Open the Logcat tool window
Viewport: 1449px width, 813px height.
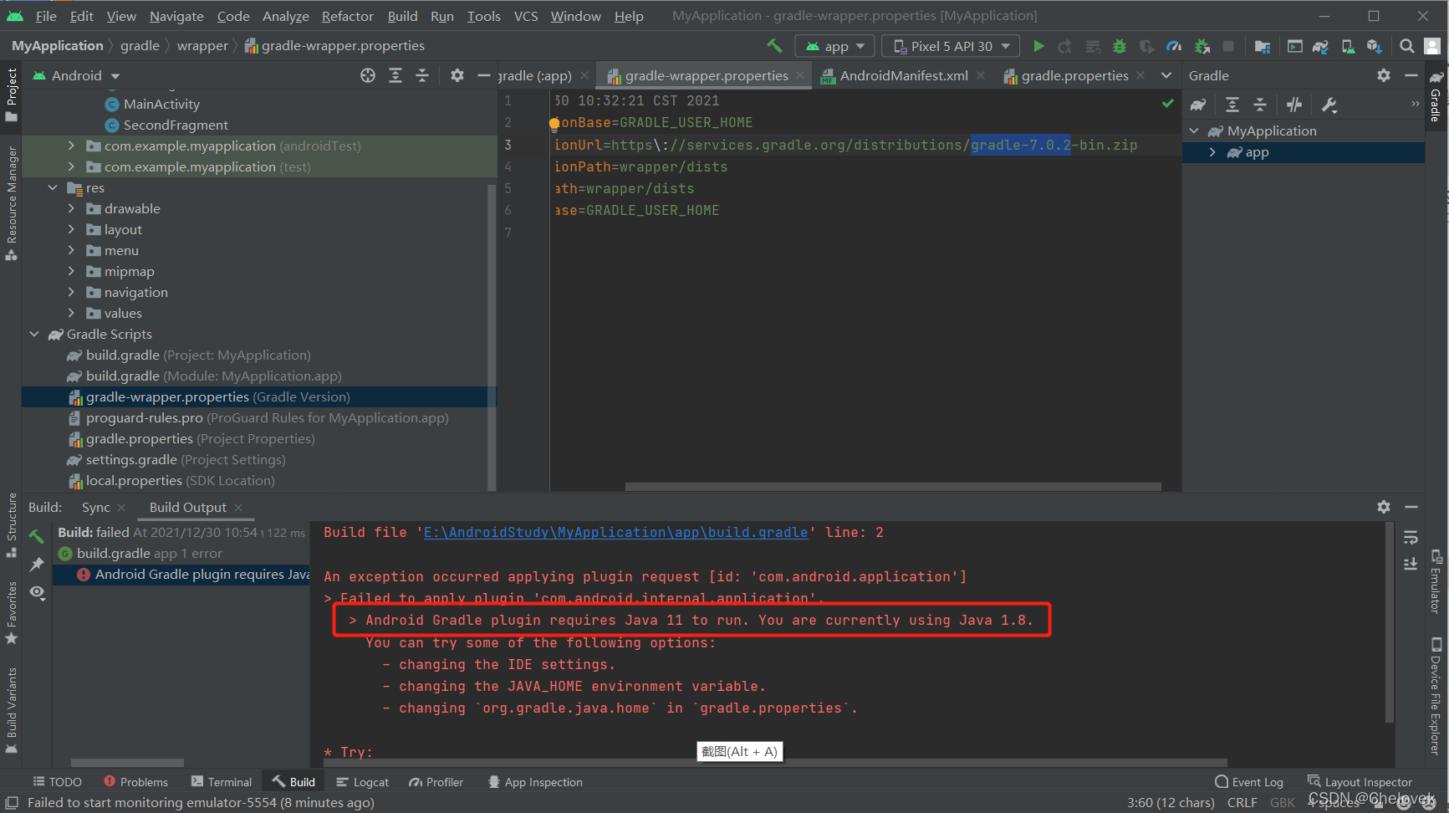pos(362,782)
